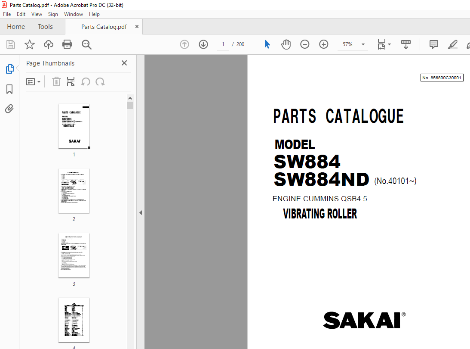Click the VIBRATING ROLLER text
The image size is (470, 349).
coord(320,214)
